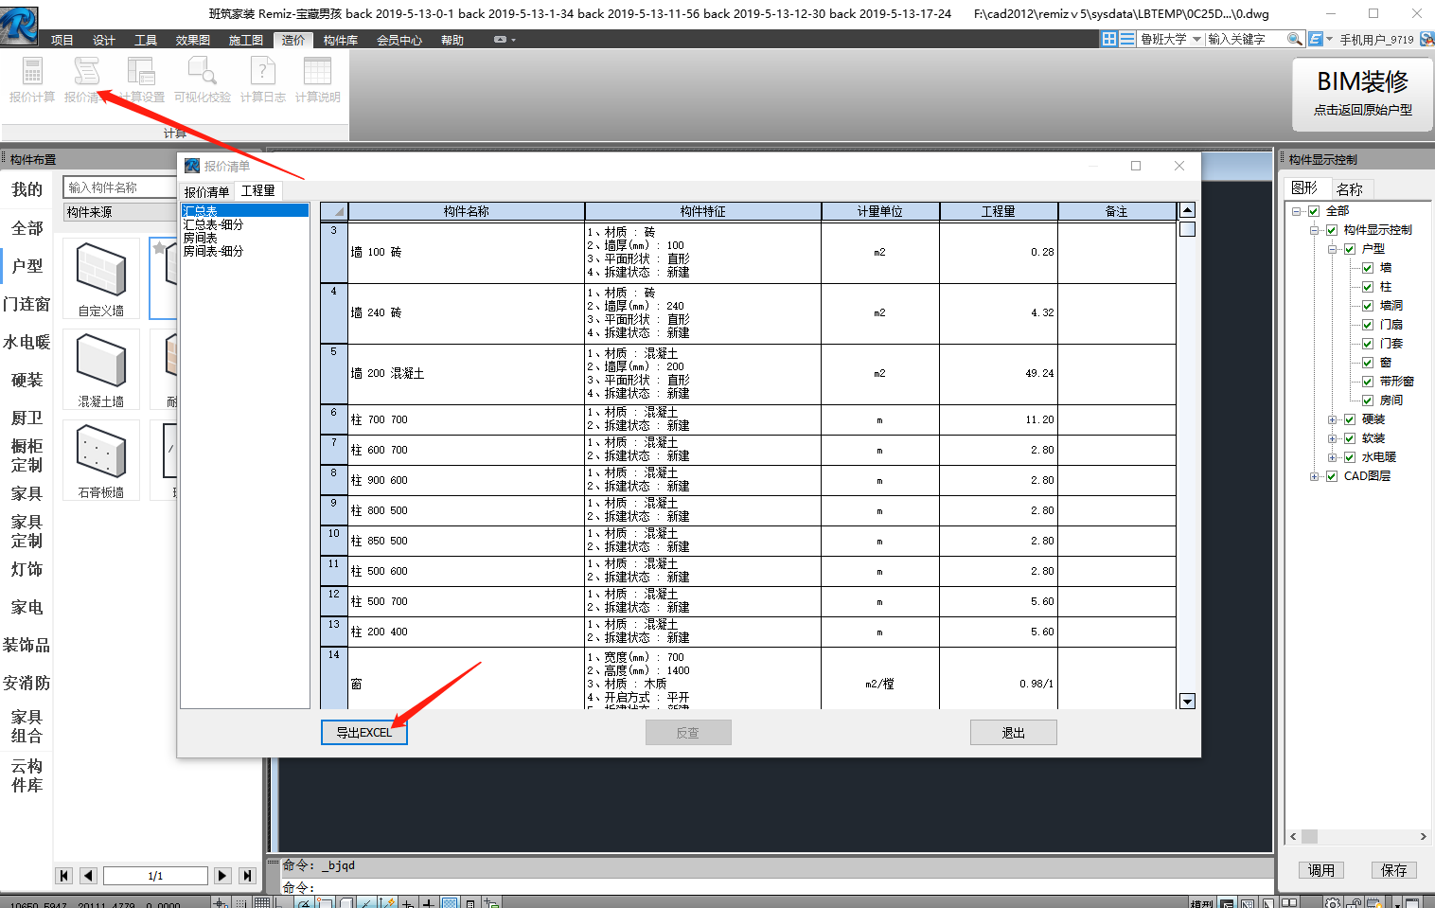The width and height of the screenshot is (1435, 908).
Task: Select 房间表-细分 in list
Action: [x=213, y=251]
